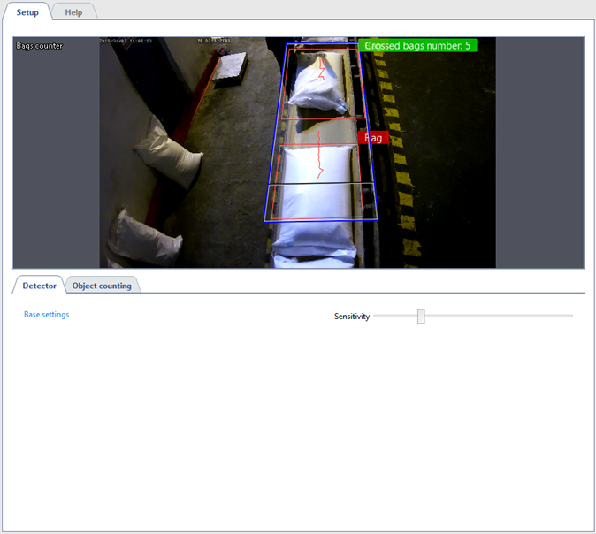Open the Help tab
The height and width of the screenshot is (534, 596).
click(73, 12)
